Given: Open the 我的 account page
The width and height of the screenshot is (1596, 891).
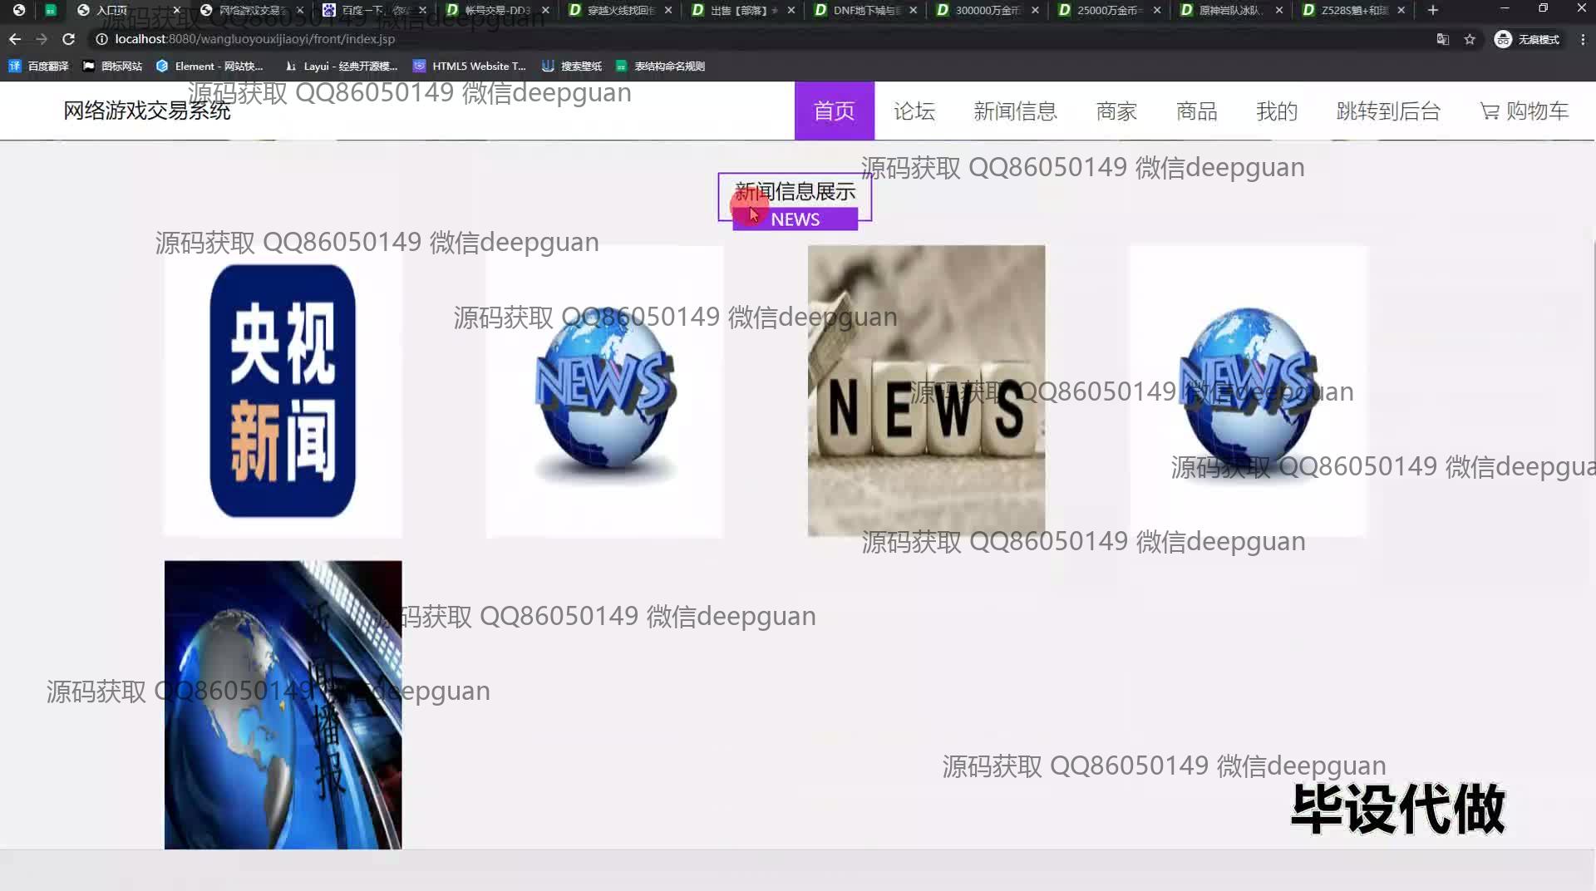Looking at the screenshot, I should click(1277, 111).
